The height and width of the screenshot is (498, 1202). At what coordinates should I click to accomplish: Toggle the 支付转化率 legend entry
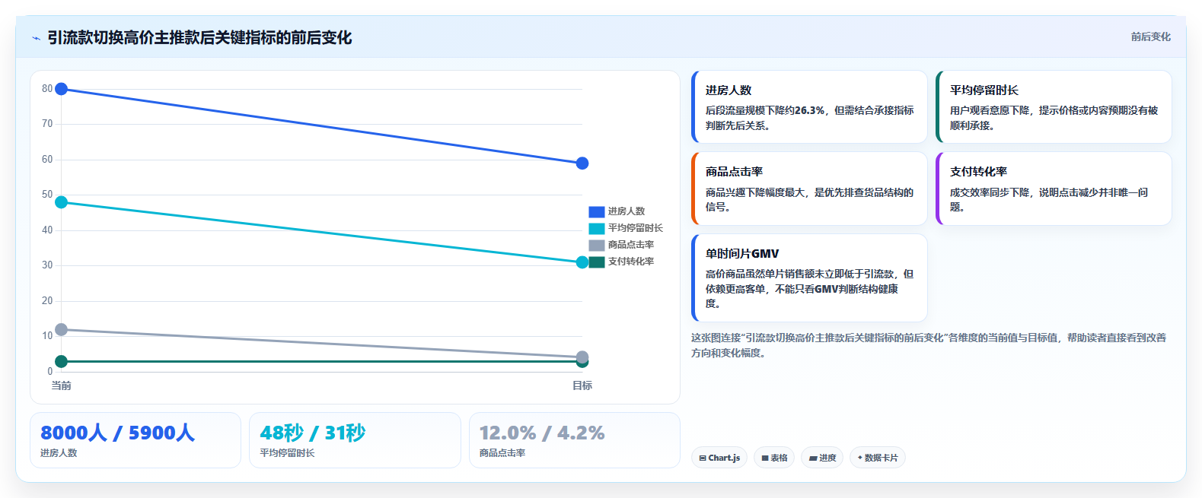pos(621,262)
